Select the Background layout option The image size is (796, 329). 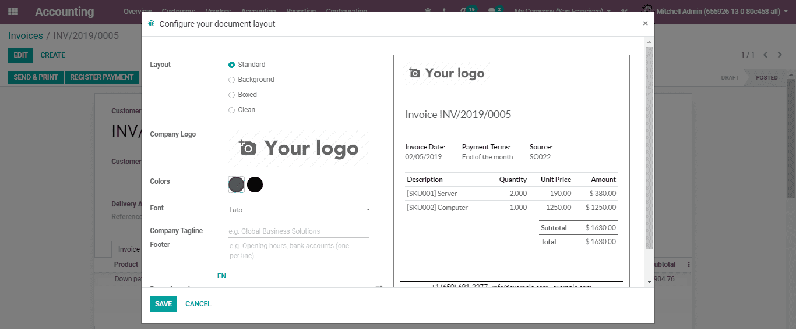pyautogui.click(x=232, y=80)
